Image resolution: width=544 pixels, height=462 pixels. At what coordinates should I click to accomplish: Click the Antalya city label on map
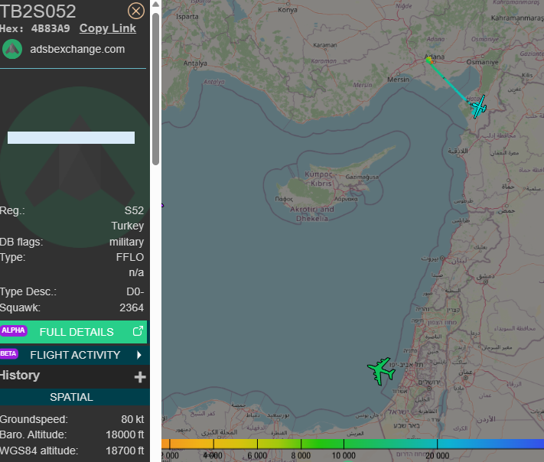pos(195,63)
